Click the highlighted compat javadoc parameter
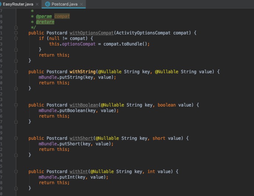Image resolution: width=254 pixels, height=196 pixels. [62, 16]
